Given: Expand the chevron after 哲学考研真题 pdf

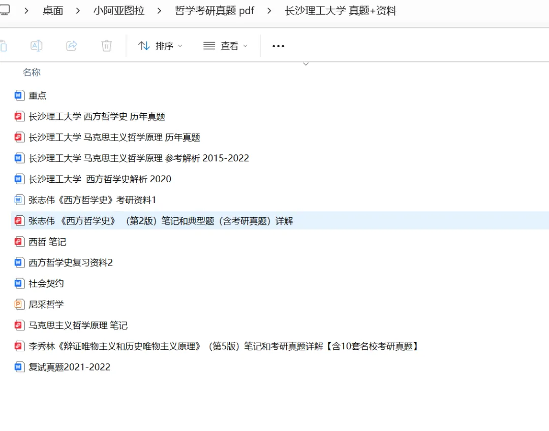Looking at the screenshot, I should [269, 11].
